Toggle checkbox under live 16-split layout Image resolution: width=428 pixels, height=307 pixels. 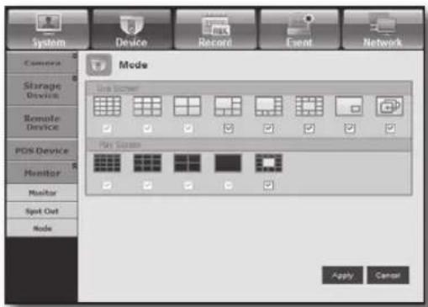[107, 129]
